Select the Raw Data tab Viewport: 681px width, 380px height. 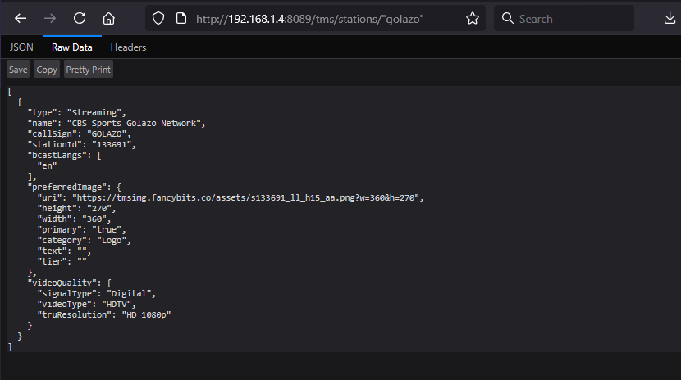pos(71,47)
